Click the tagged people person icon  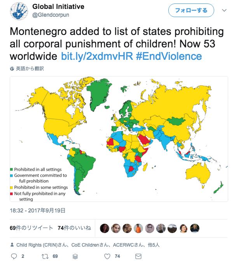point(12,245)
